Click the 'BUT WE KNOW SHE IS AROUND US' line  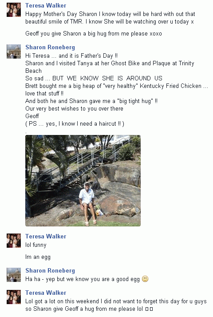[x=94, y=78]
